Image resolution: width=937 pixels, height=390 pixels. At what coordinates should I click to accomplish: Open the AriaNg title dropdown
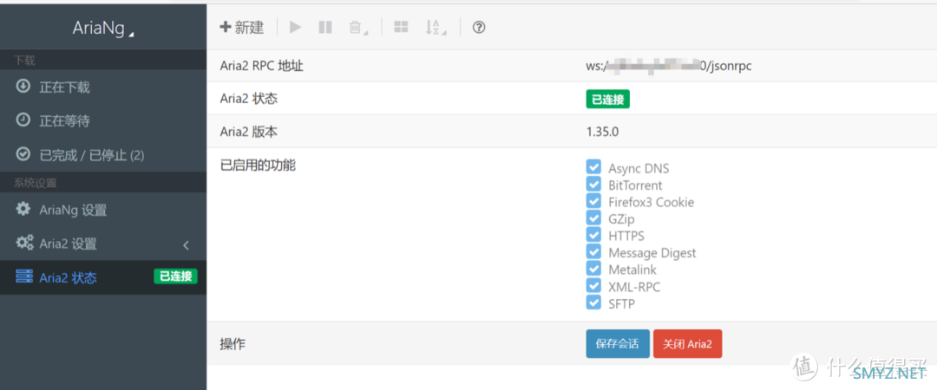coord(103,29)
